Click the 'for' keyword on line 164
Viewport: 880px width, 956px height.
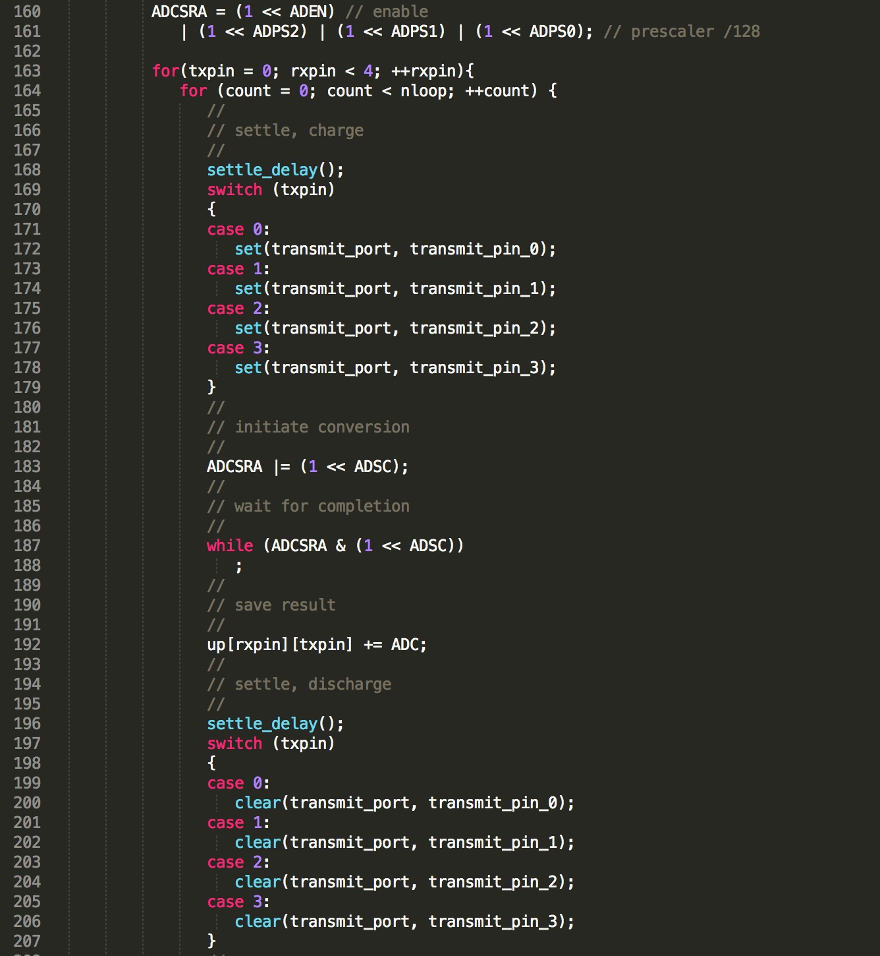pos(193,91)
